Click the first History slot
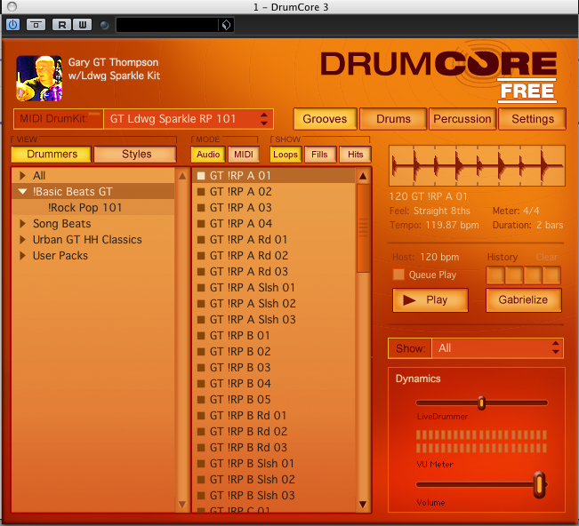Viewport: 579px width, 526px height. pyautogui.click(x=495, y=275)
